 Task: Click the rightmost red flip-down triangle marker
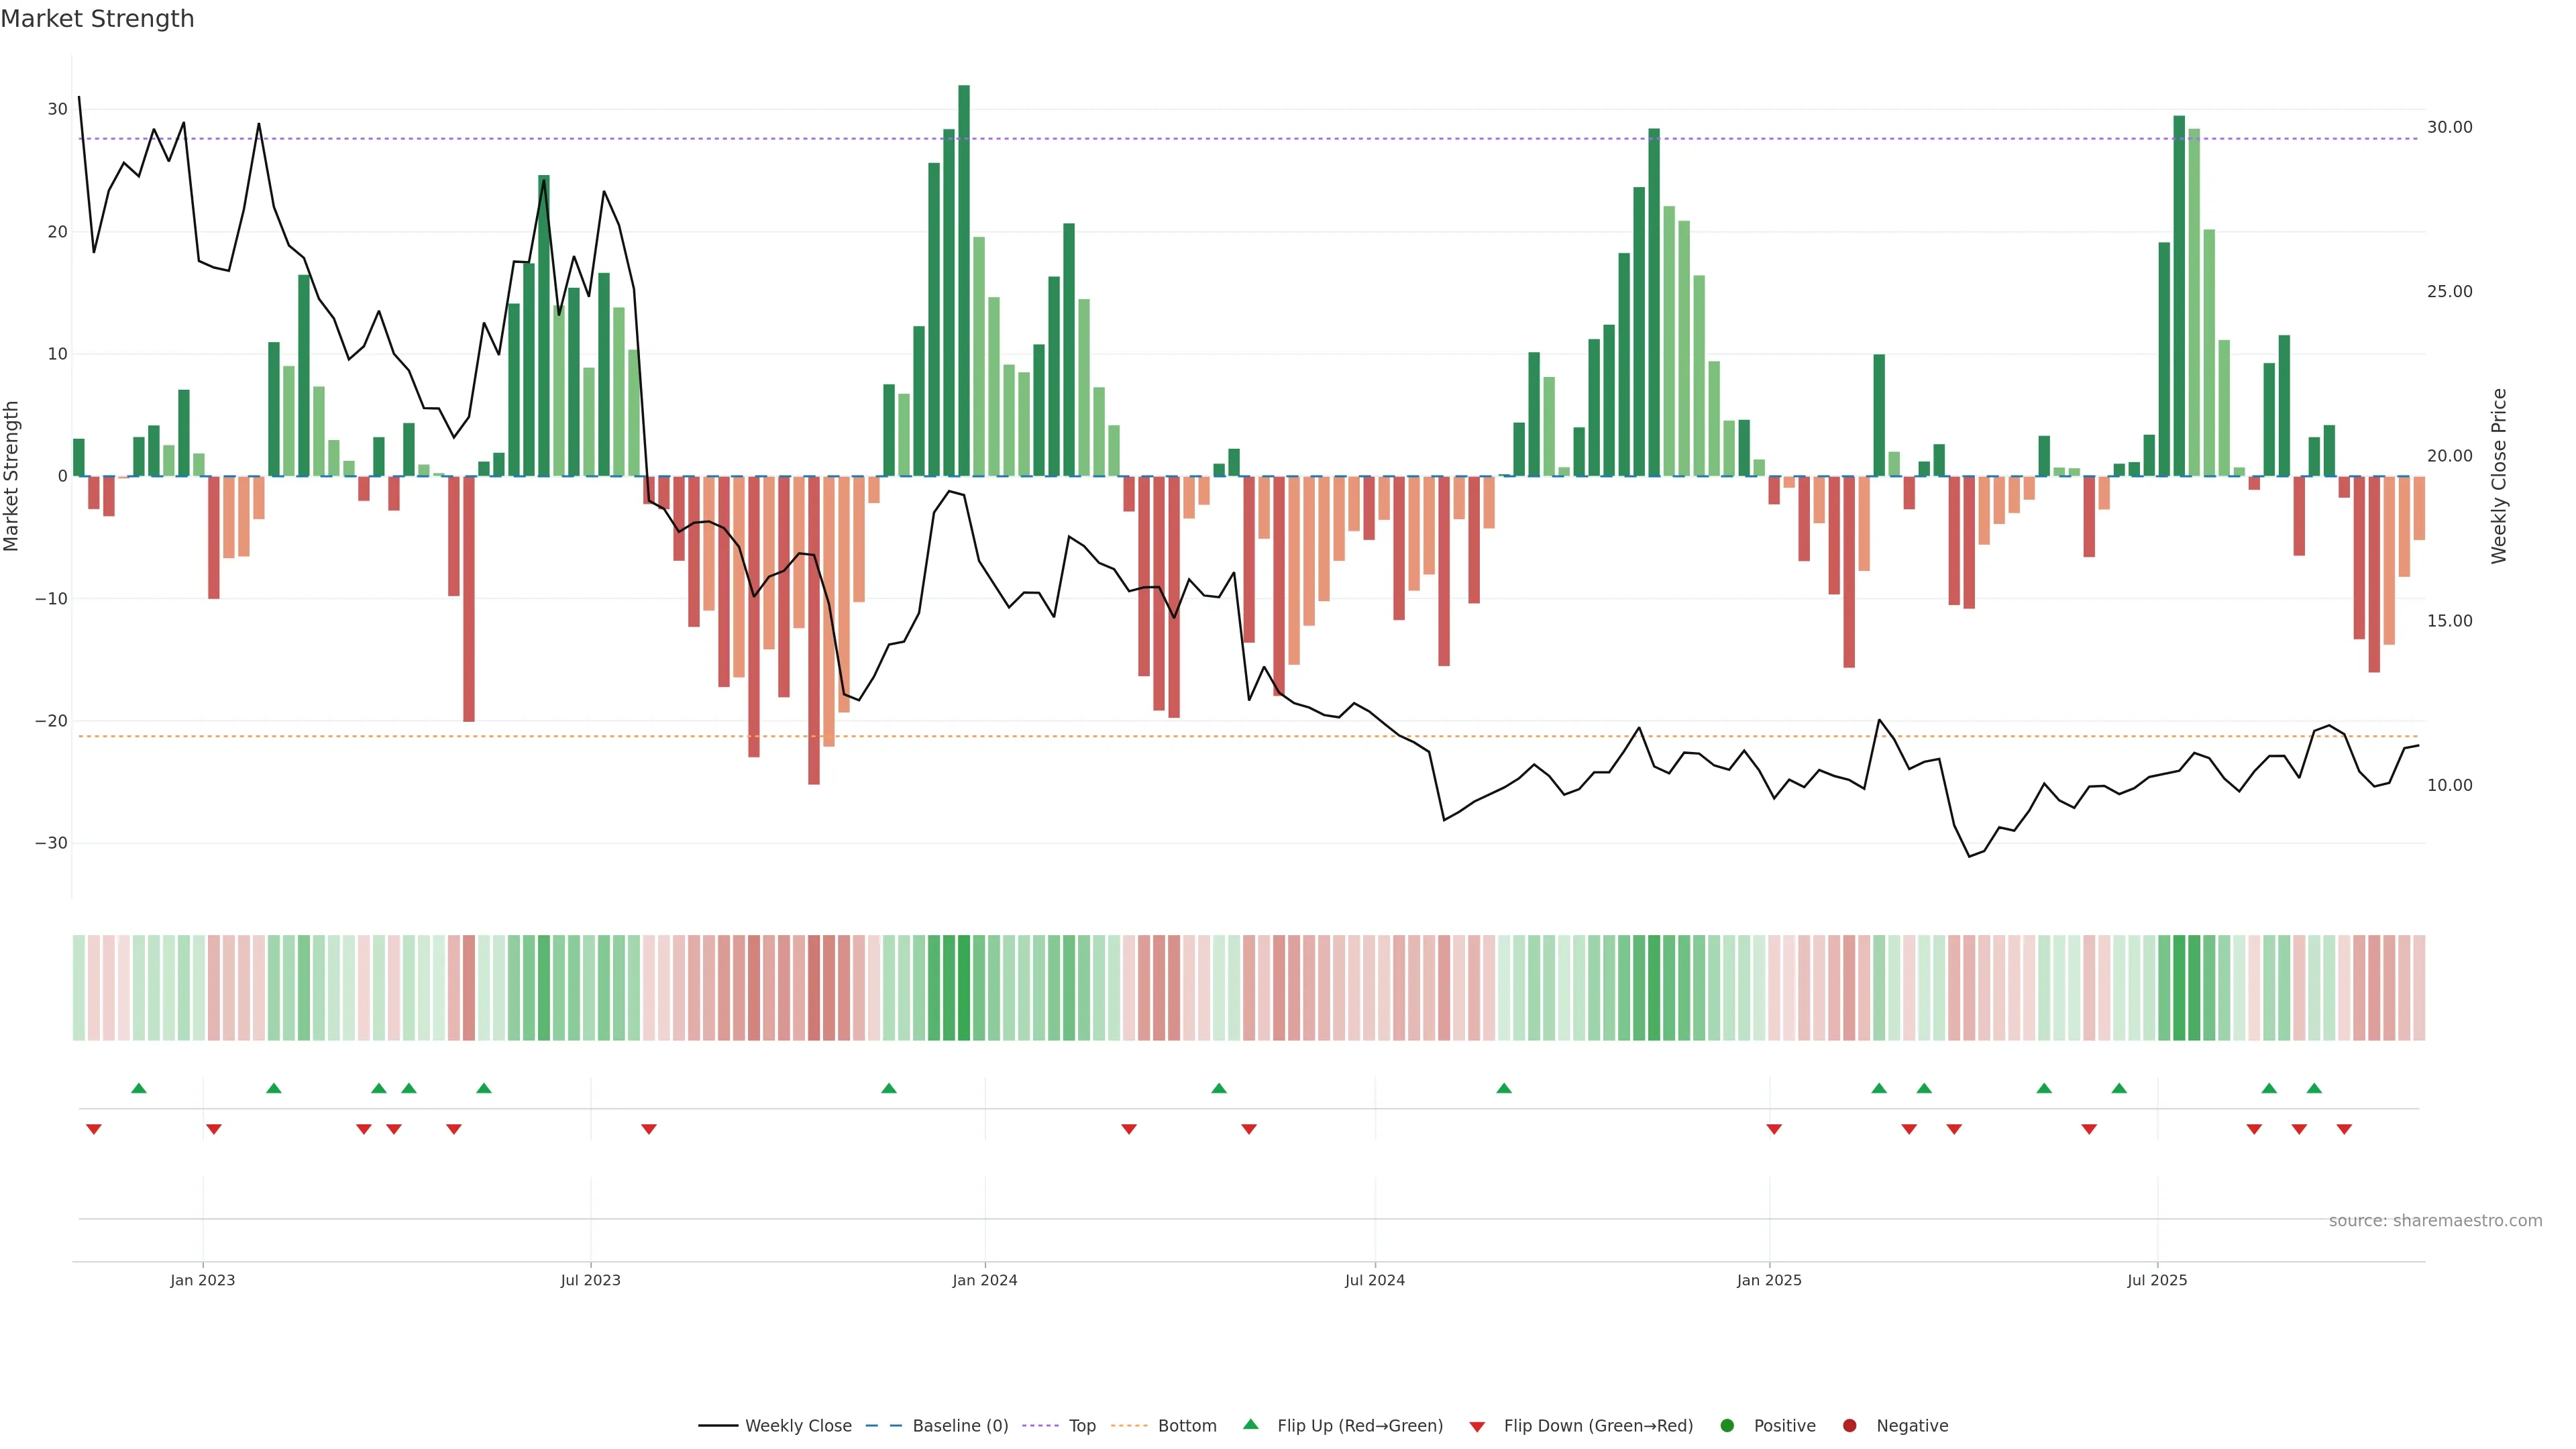click(x=2344, y=1129)
